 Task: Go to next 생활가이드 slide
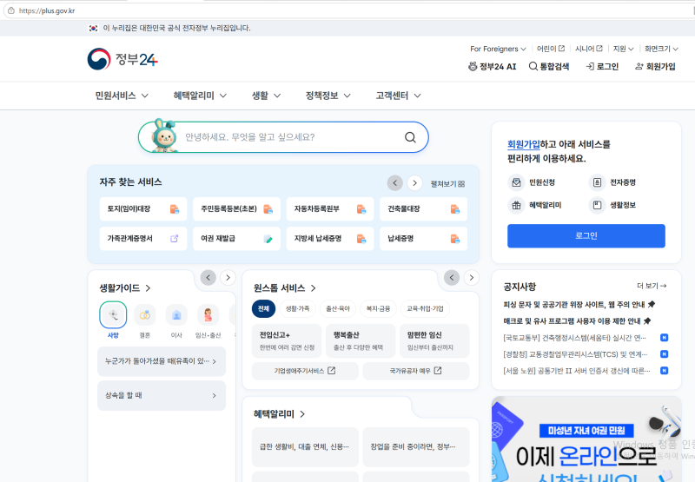228,278
